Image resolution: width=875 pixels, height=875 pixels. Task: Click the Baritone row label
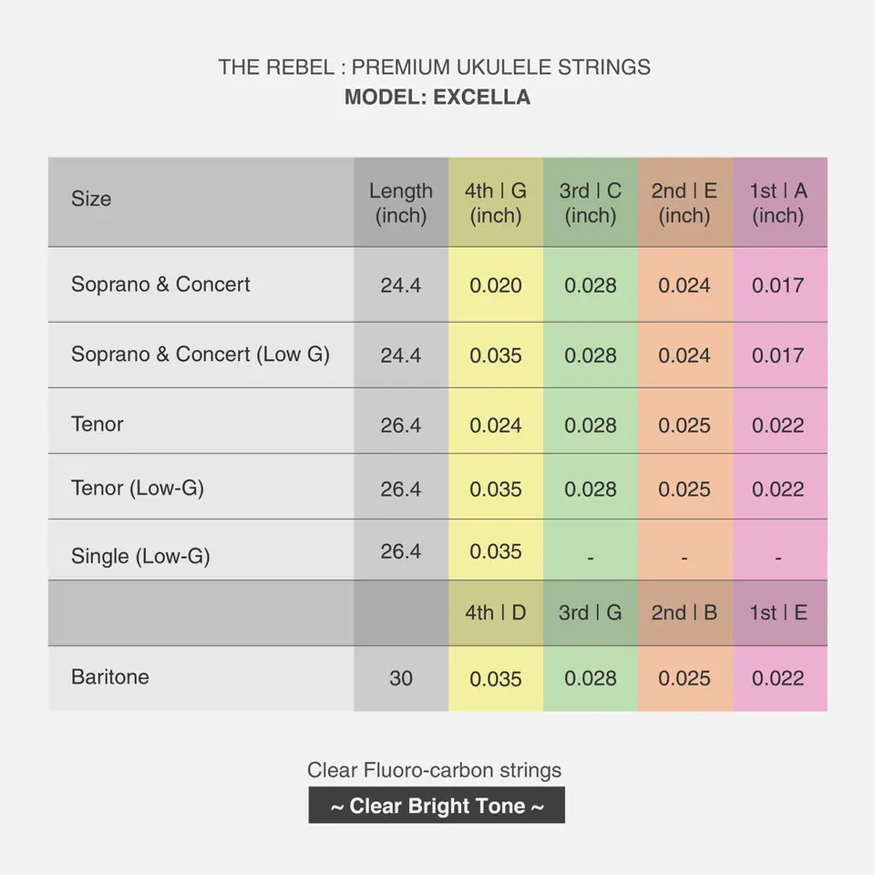pyautogui.click(x=110, y=677)
